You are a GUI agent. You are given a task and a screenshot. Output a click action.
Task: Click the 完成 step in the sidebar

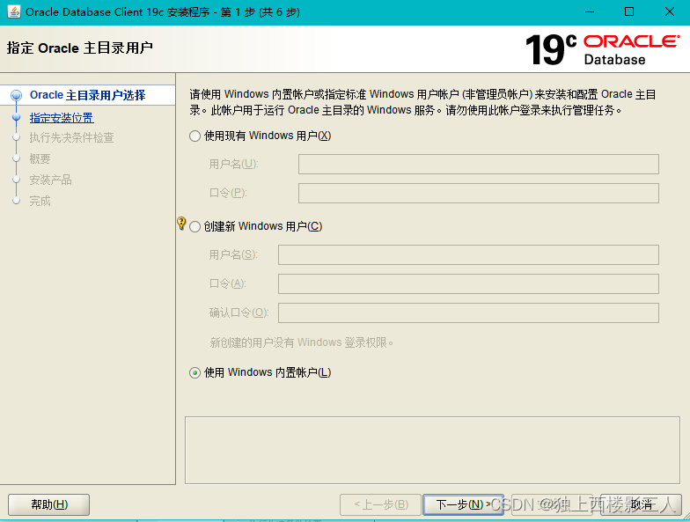(40, 201)
